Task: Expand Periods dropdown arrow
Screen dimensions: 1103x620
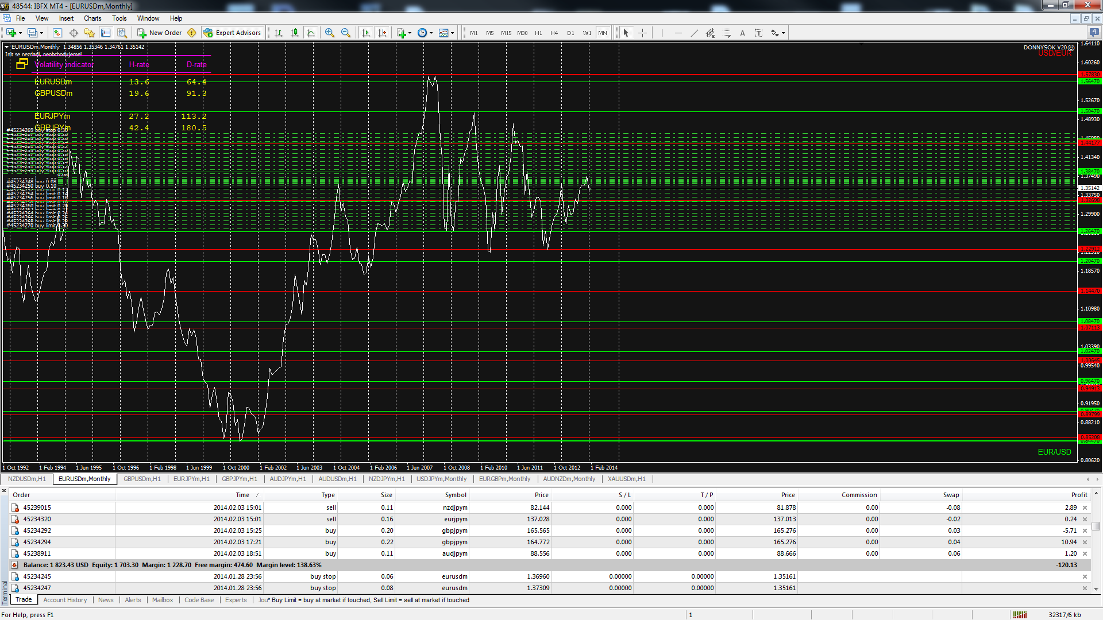Action: point(431,33)
